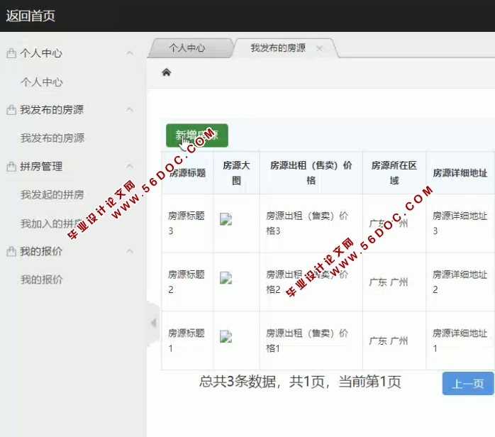Open broken image of 房源标题 2

[226, 278]
